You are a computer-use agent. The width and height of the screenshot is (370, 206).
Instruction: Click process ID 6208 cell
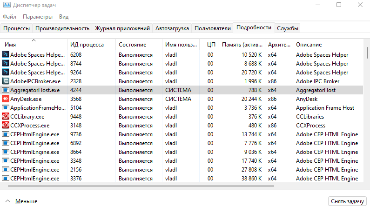coord(76,55)
